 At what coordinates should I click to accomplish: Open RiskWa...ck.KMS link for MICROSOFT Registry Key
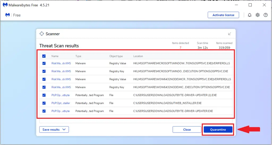tap(61, 71)
